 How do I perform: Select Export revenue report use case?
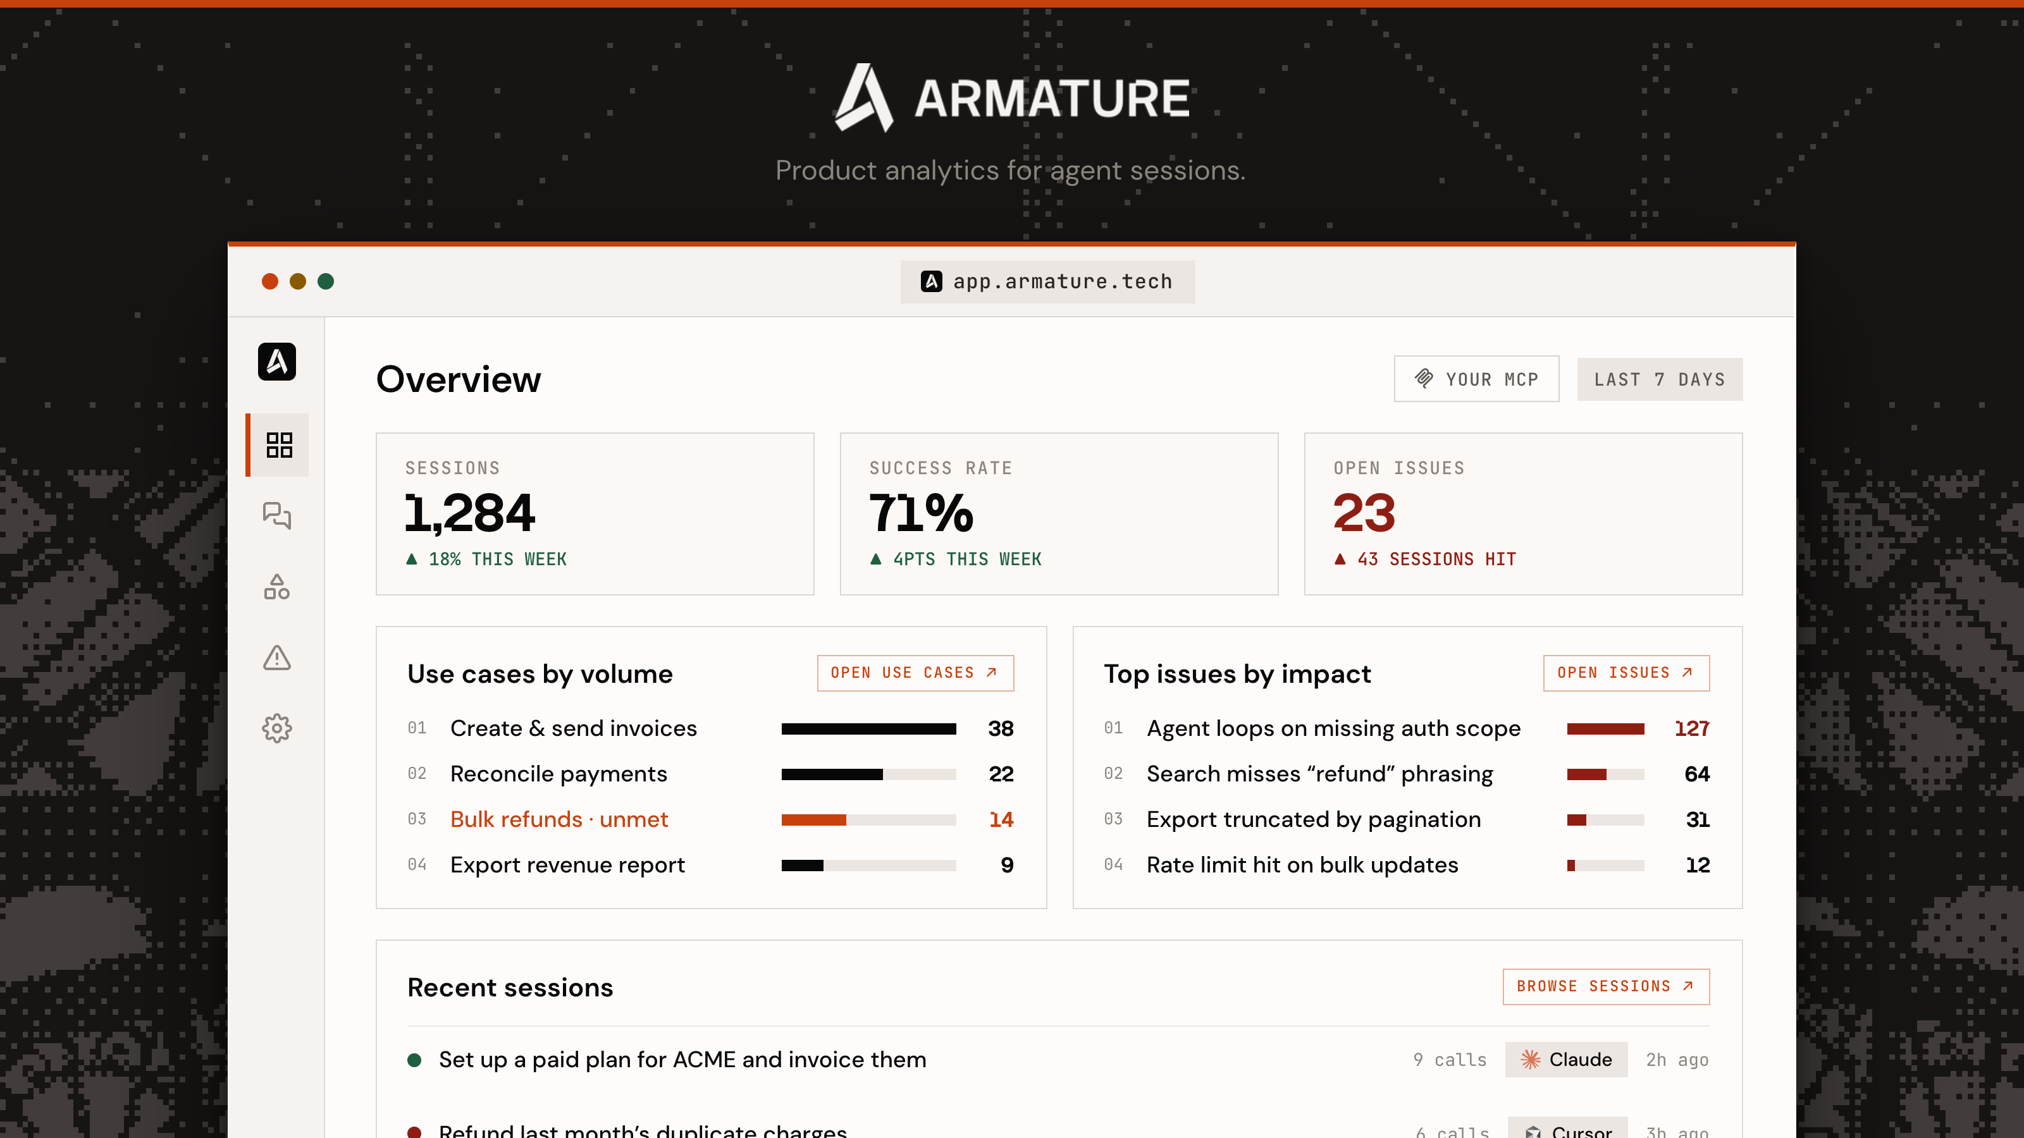click(710, 865)
